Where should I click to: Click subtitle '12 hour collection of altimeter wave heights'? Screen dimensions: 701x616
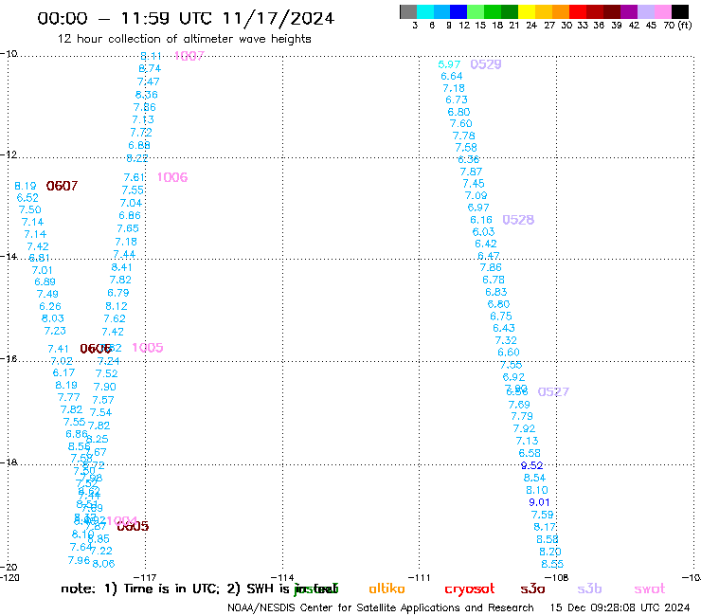[184, 39]
